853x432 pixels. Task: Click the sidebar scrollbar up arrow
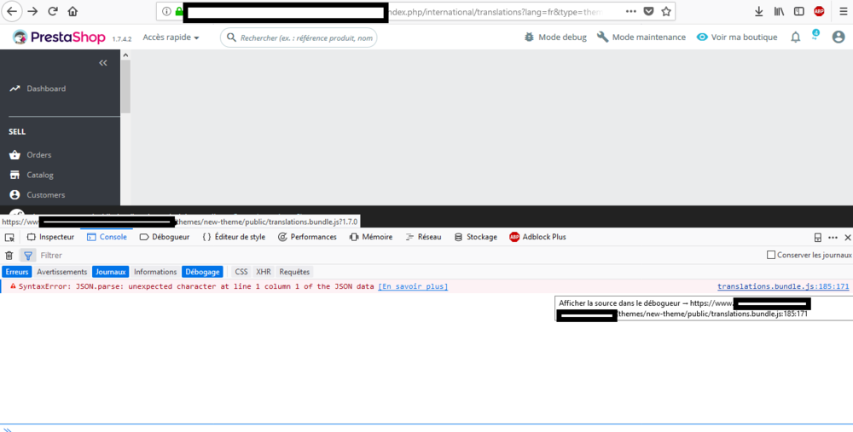(125, 55)
